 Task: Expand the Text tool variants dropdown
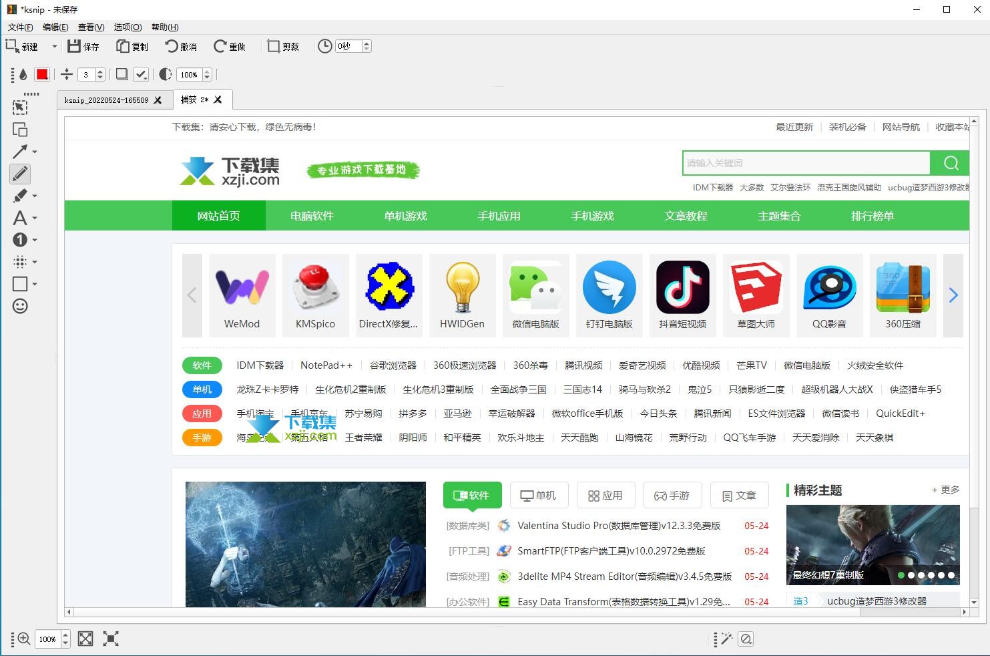(35, 218)
